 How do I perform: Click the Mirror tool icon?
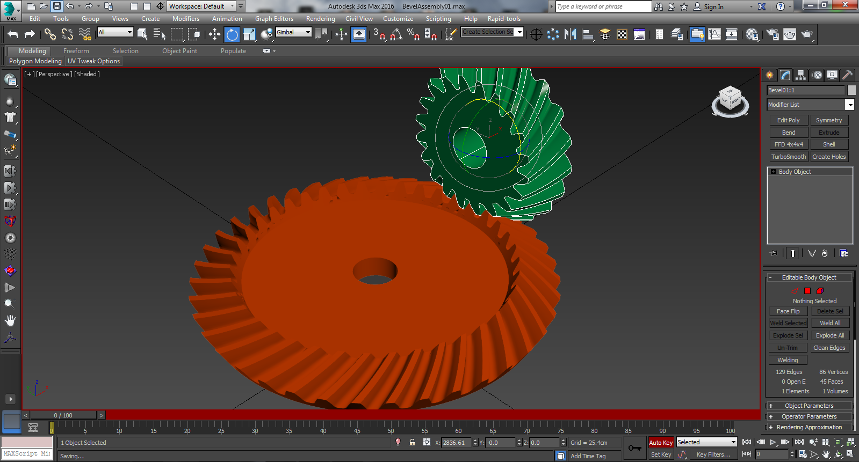pyautogui.click(x=571, y=34)
